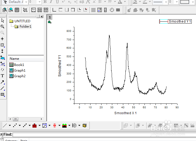Click the Box chart statistics plot icon
This screenshot has width=196, height=141.
point(55,125)
